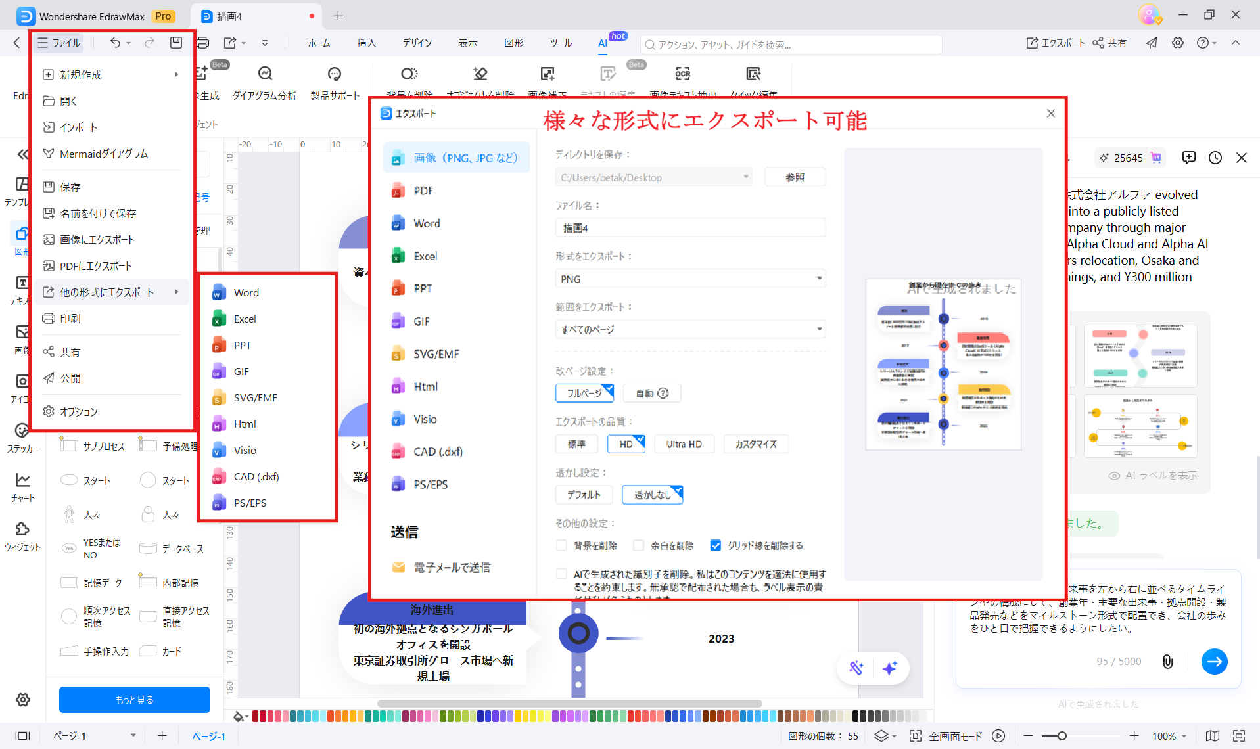Click the save disk icon in toolbar
1260x749 pixels.
point(176,43)
